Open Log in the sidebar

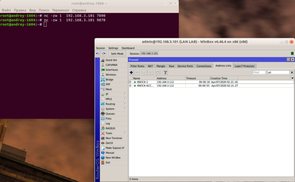click(x=108, y=123)
